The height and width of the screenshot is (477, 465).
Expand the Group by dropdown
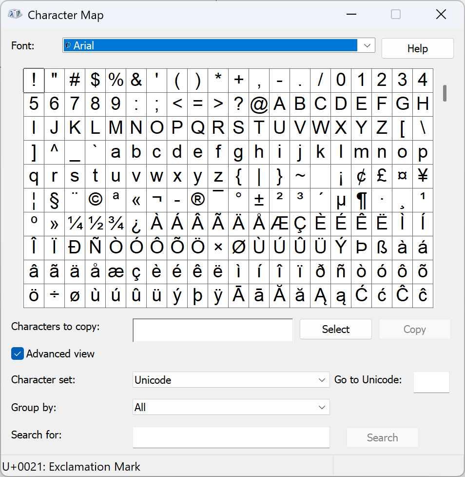(x=321, y=407)
